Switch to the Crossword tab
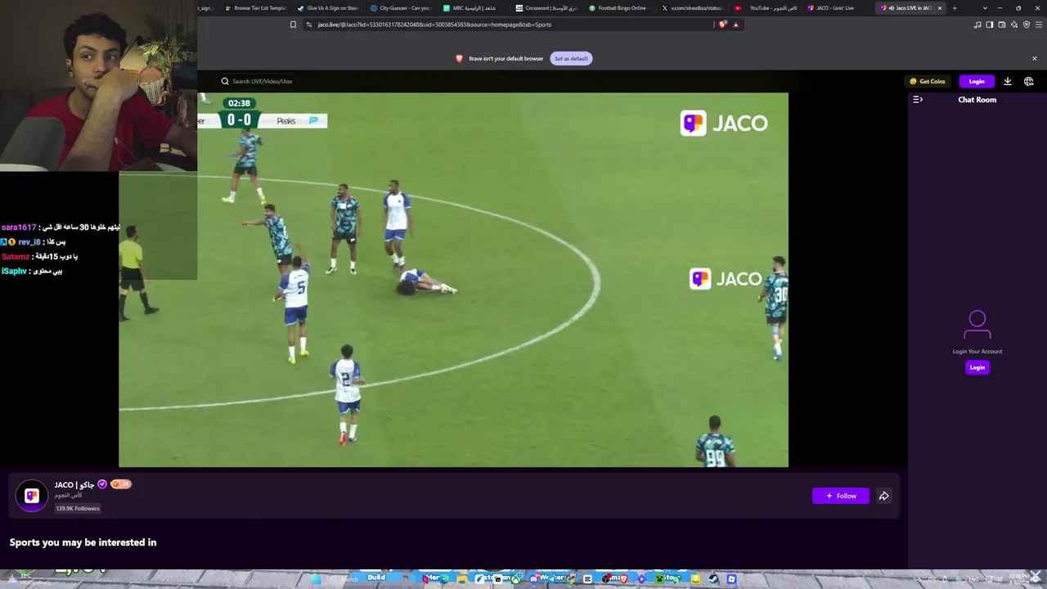 click(x=546, y=8)
